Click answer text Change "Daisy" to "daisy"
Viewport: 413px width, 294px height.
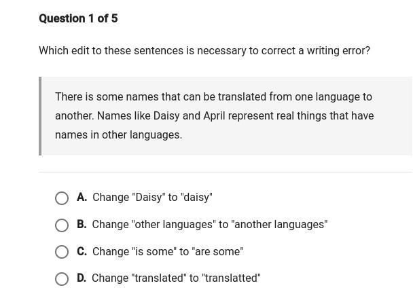tap(152, 198)
